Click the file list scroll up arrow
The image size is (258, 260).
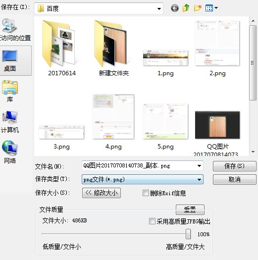click(x=253, y=21)
